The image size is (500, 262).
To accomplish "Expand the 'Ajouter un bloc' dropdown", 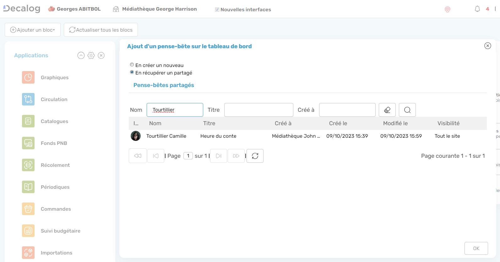I will pos(33,30).
